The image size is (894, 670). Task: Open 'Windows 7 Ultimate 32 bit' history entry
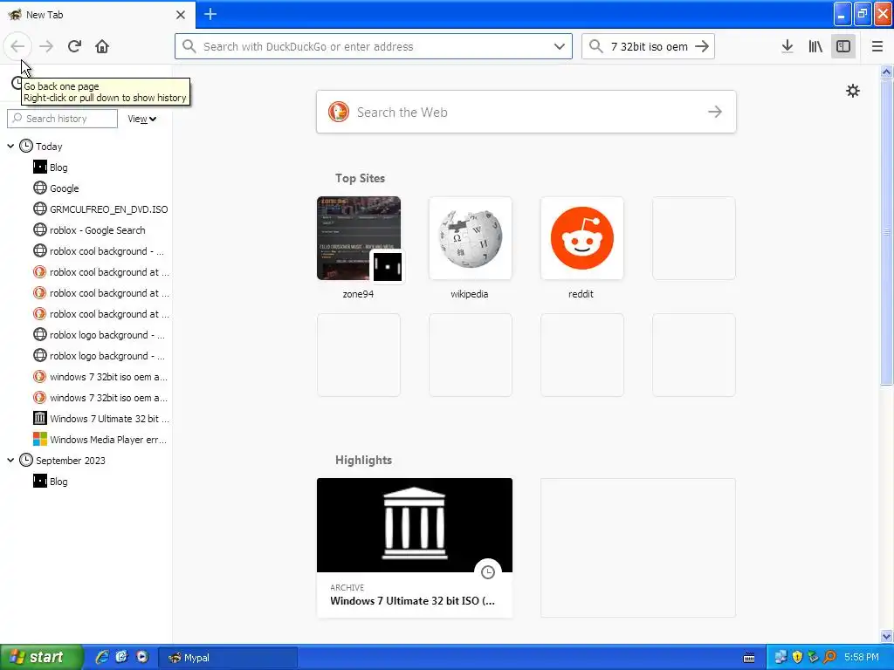pos(101,418)
